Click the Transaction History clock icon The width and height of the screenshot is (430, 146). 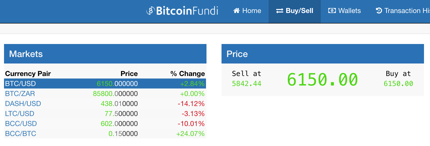point(379,10)
